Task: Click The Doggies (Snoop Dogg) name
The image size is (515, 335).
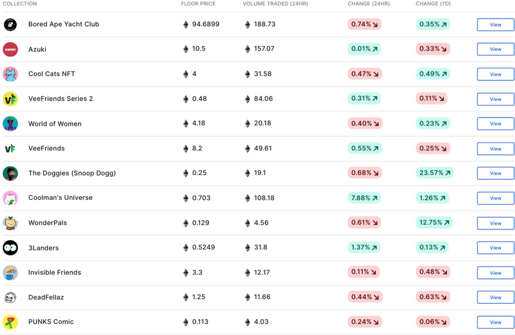Action: (72, 173)
